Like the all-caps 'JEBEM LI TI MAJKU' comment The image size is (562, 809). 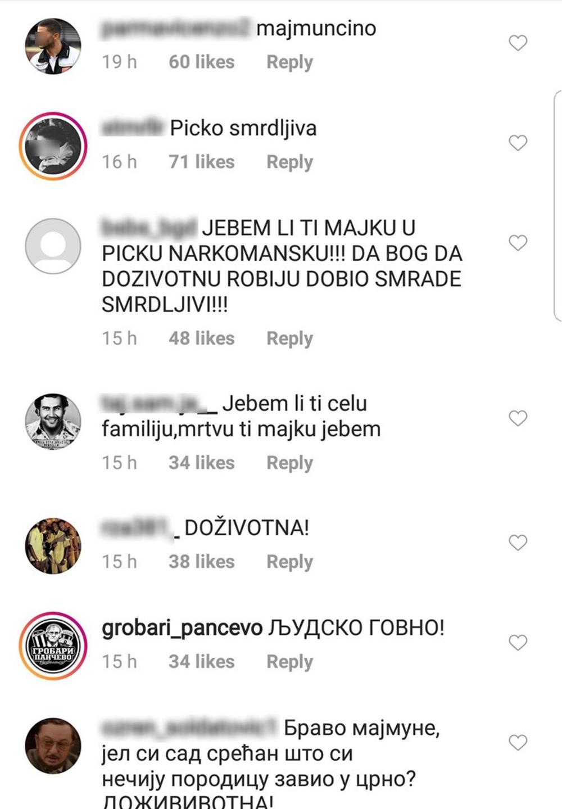pos(518,243)
